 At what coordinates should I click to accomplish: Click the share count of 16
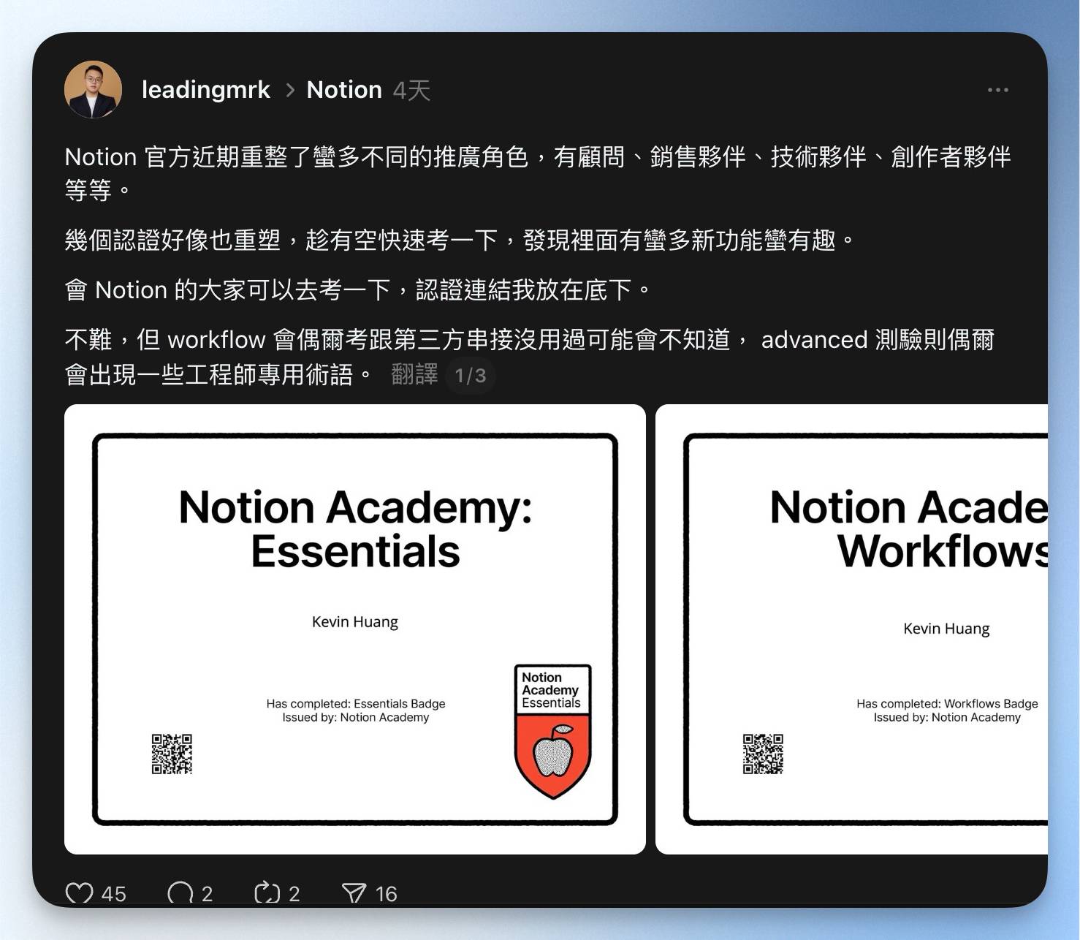(386, 894)
